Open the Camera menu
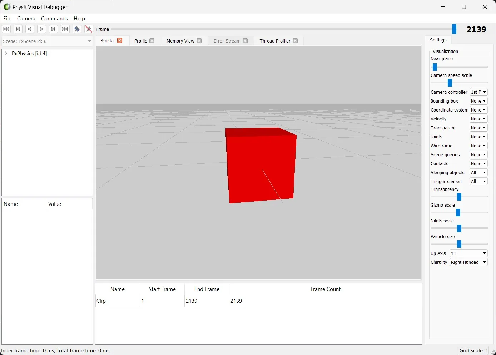This screenshot has width=496, height=355. (26, 19)
